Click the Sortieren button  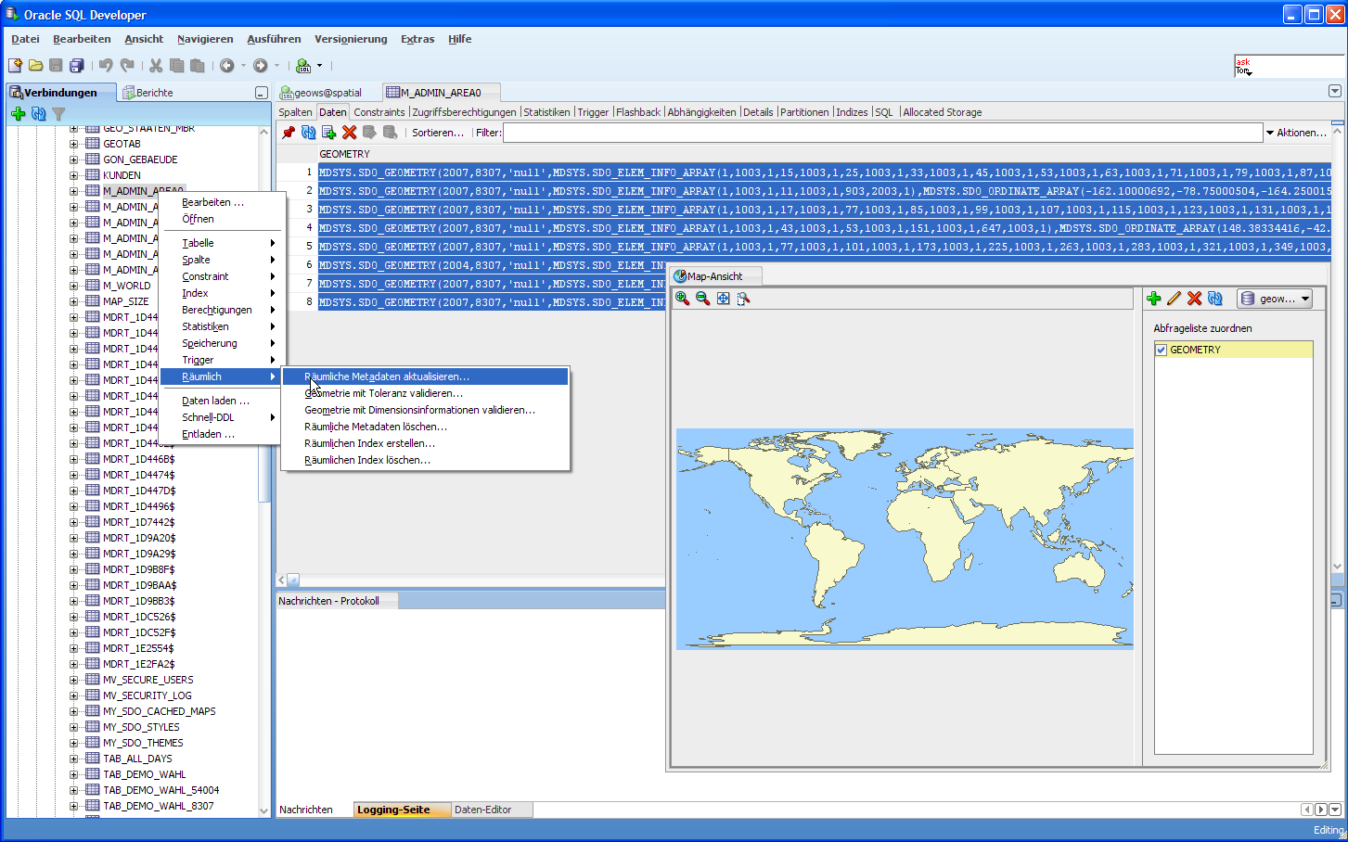coord(437,132)
